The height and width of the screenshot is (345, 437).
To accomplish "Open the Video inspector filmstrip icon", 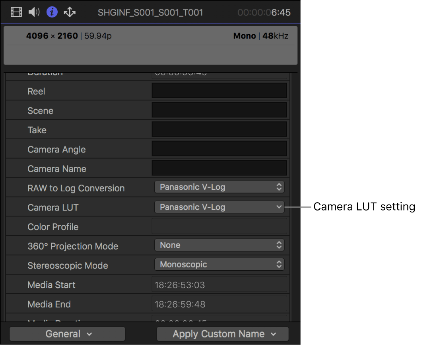I will pos(16,12).
